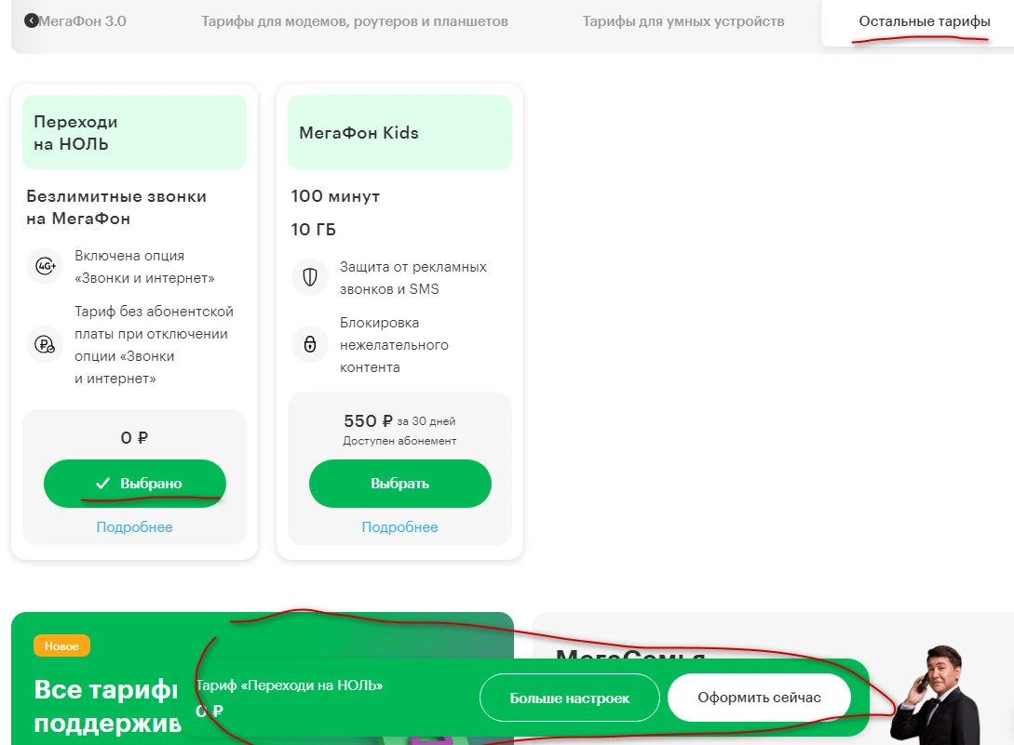Open Подробнее under МегаФон Kids
The width and height of the screenshot is (1014, 745).
[x=399, y=526]
